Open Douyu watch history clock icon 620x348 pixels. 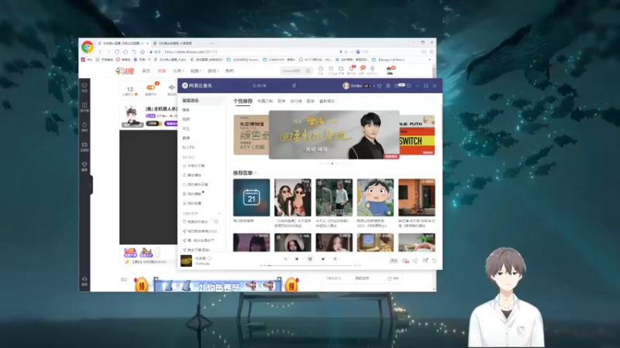[321, 69]
